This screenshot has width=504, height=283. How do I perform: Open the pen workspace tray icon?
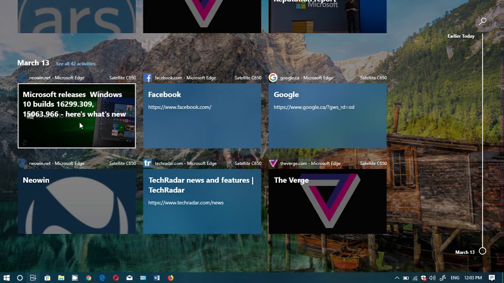[443, 278]
